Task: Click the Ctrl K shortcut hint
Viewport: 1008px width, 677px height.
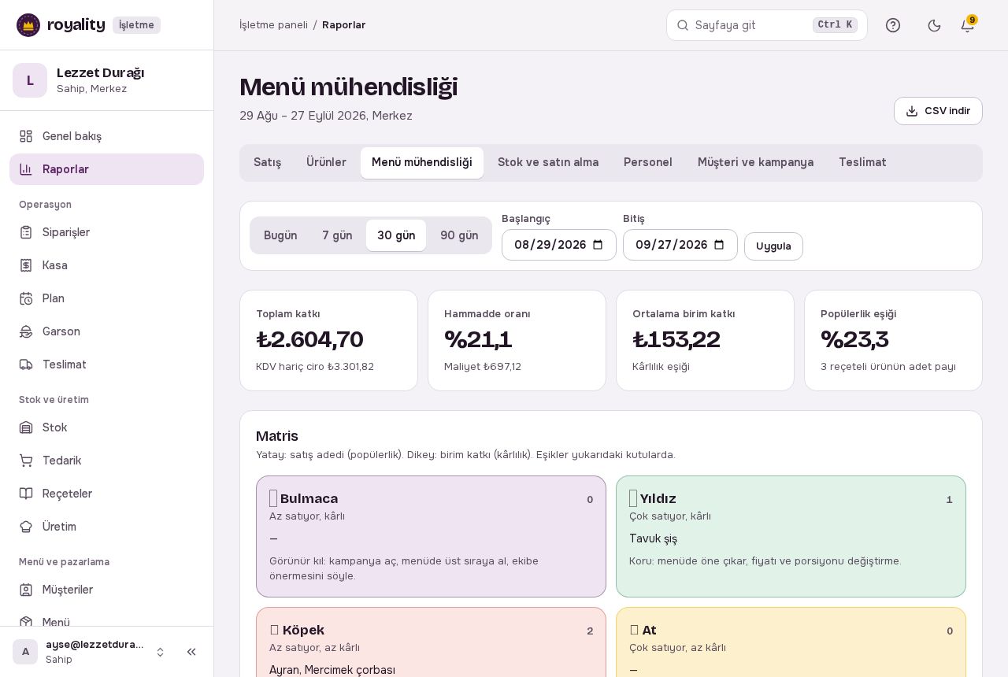Action: (x=835, y=25)
